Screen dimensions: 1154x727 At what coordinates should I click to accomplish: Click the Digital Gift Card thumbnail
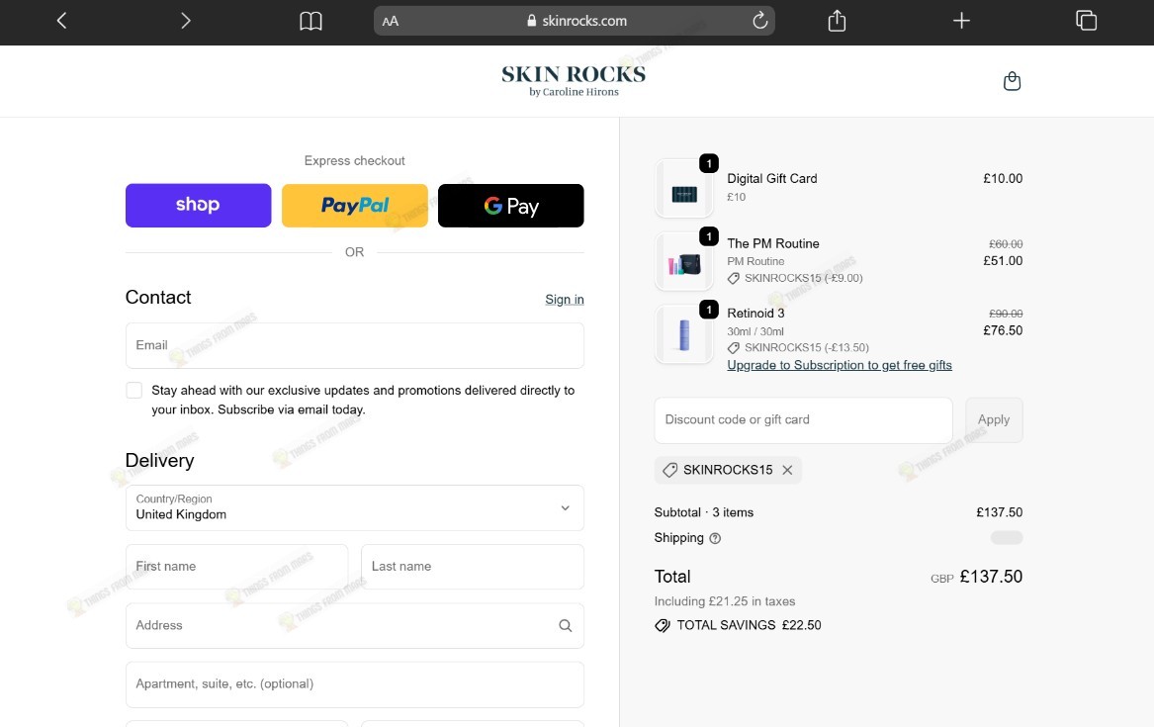[684, 189]
